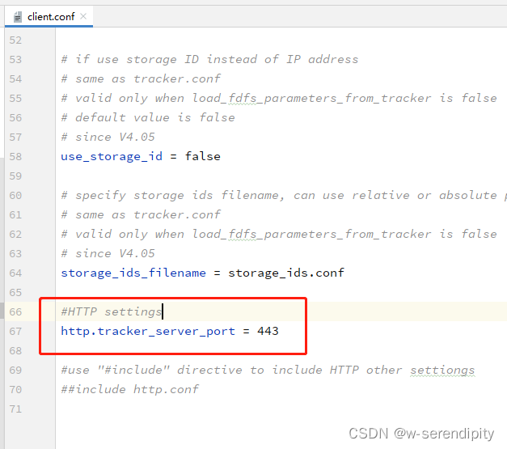The height and width of the screenshot is (449, 507).
Task: Click the storage_ids_filename key
Action: [x=133, y=273]
